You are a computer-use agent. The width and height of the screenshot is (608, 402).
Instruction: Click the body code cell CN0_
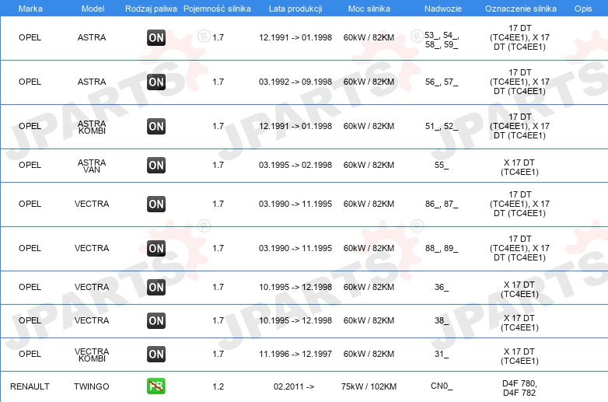pyautogui.click(x=442, y=386)
